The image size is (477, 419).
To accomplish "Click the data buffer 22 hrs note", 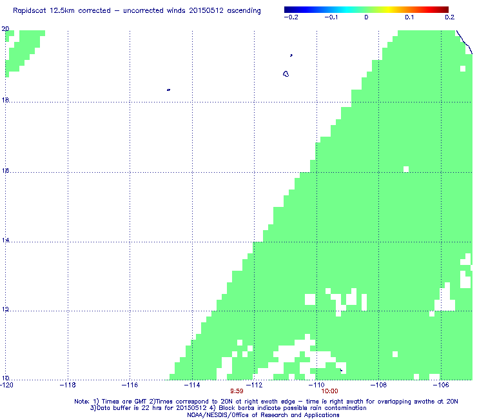I will [228, 408].
